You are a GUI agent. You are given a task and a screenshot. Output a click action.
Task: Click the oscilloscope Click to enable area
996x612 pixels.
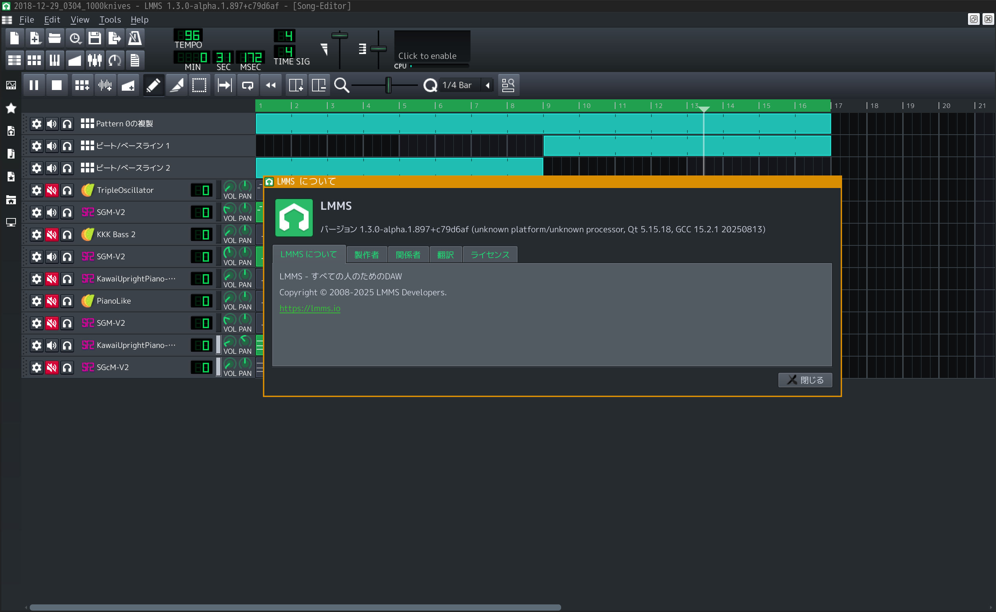432,46
